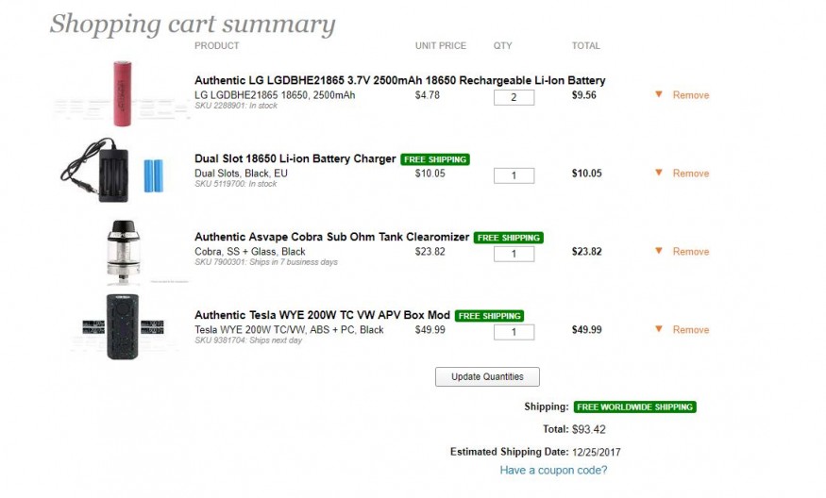The height and width of the screenshot is (498, 826).
Task: Open the red LG battery product thumbnail
Action: (x=122, y=93)
